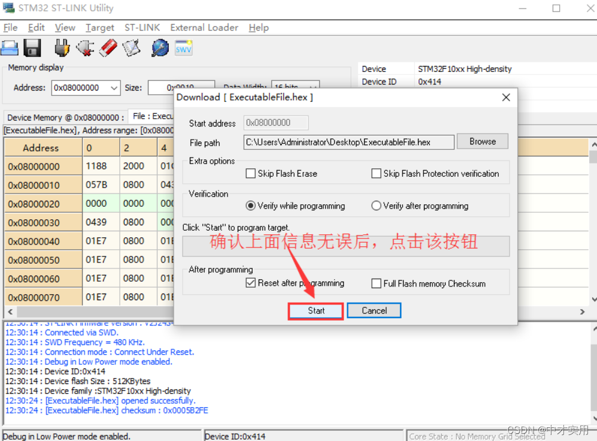
Task: Select address row 0x08000030
Action: [x=43, y=222]
